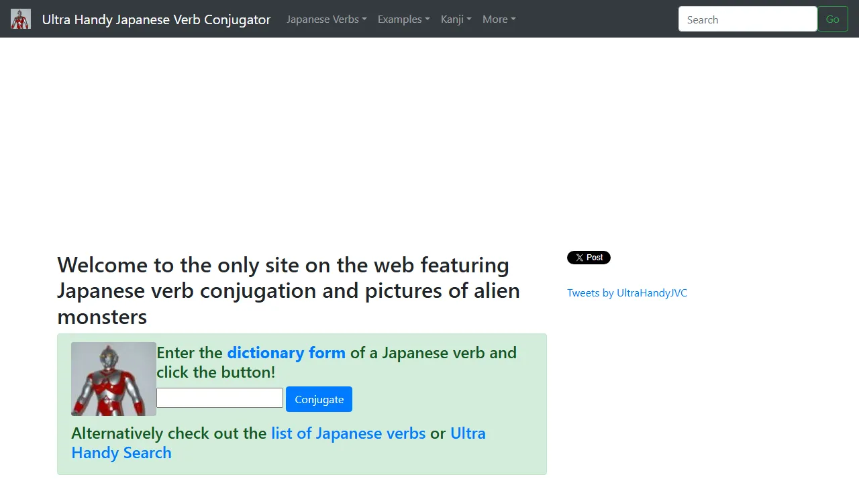Select the Kanji menu item
Viewport: 859px width, 483px height.
click(456, 19)
